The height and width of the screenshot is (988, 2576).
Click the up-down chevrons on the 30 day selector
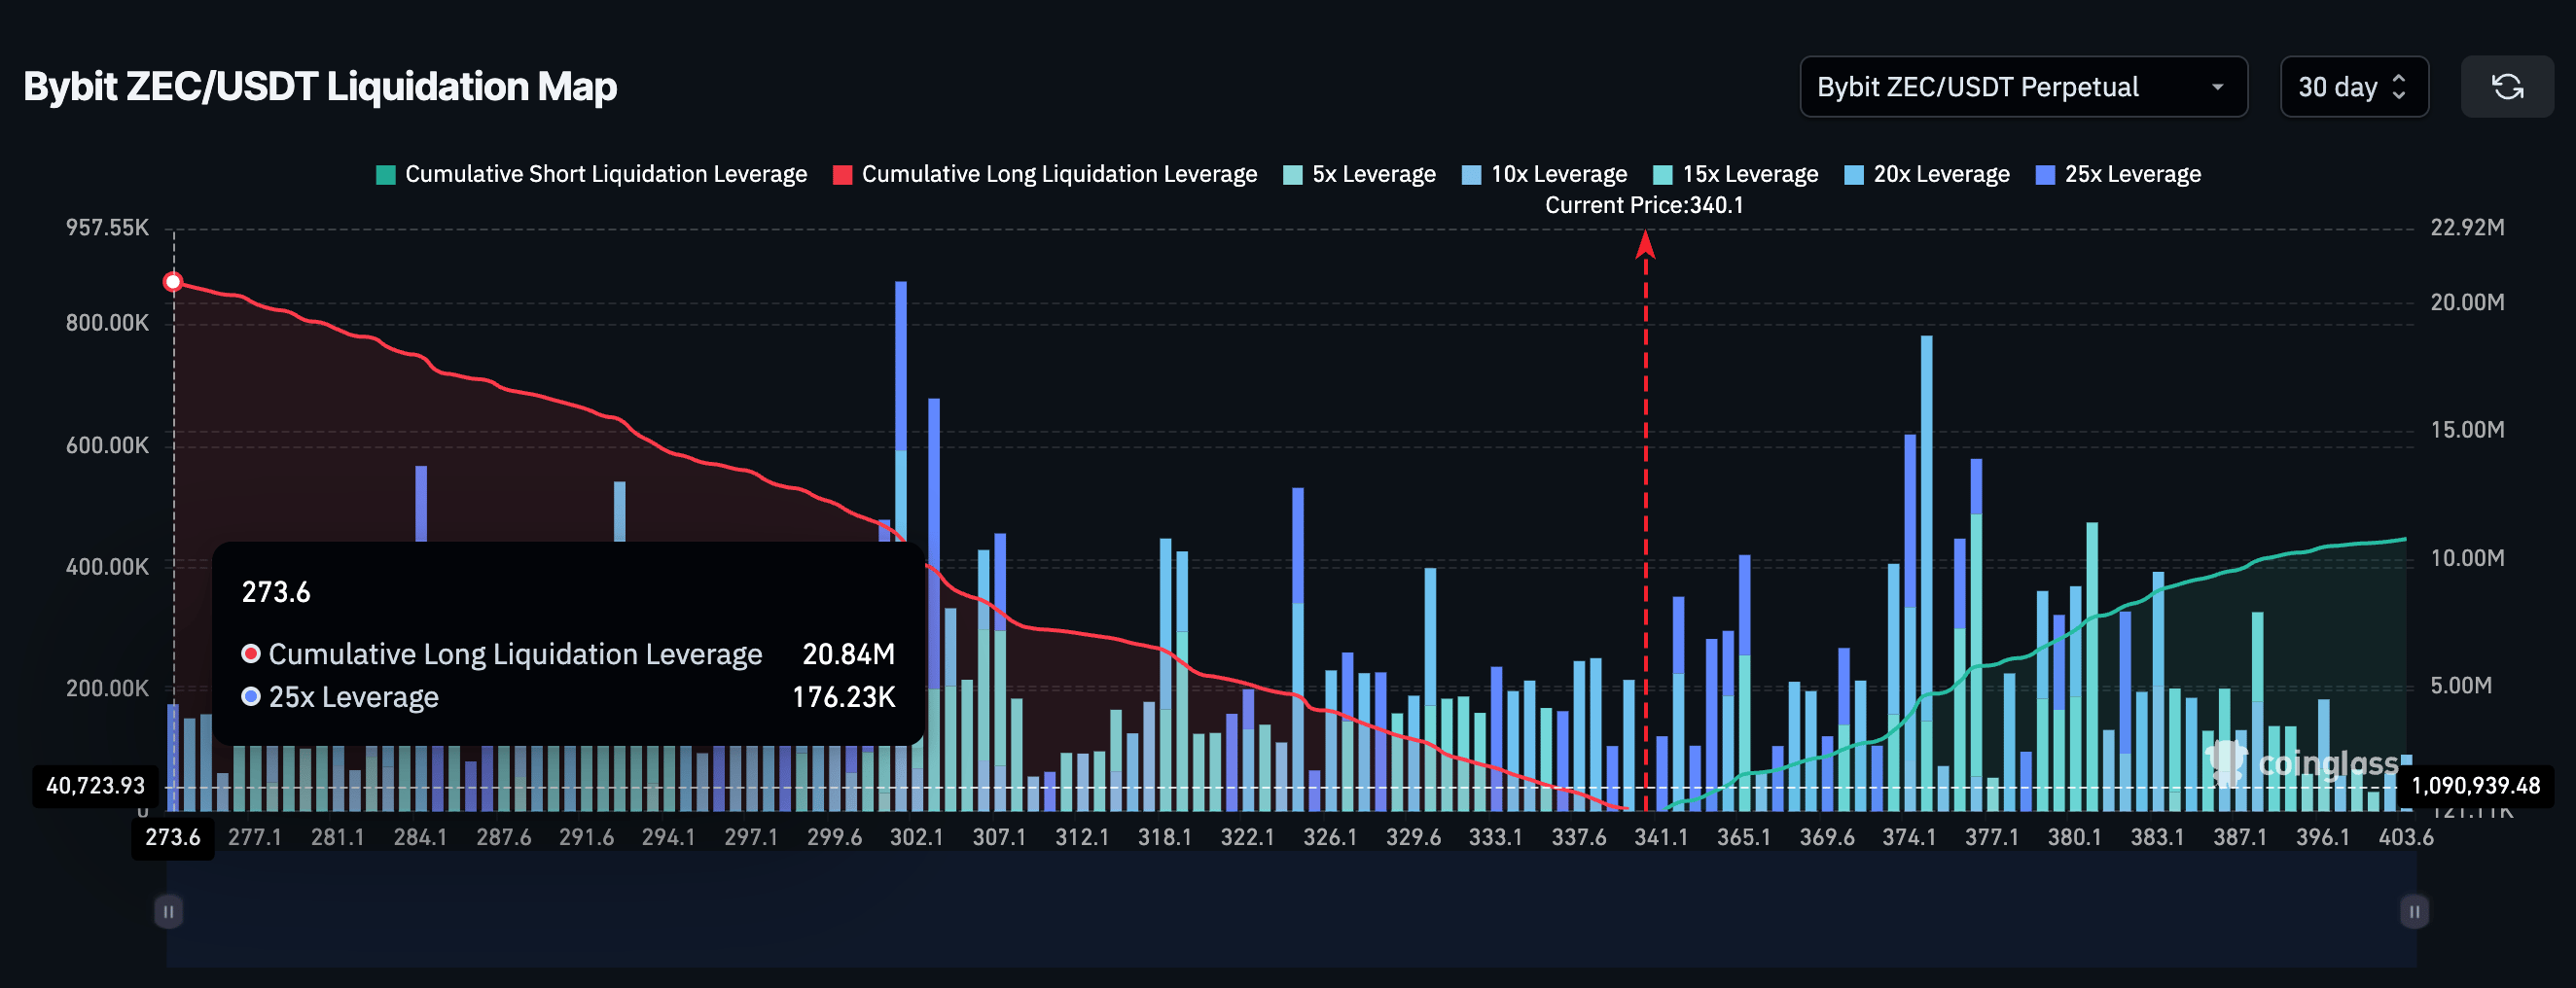pyautogui.click(x=2399, y=87)
